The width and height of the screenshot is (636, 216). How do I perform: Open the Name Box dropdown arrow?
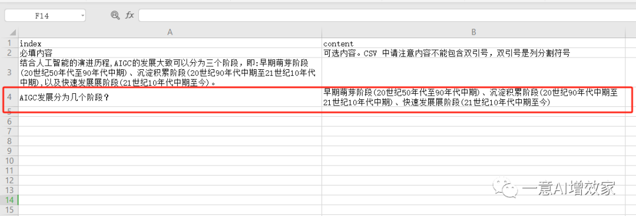[x=83, y=16]
